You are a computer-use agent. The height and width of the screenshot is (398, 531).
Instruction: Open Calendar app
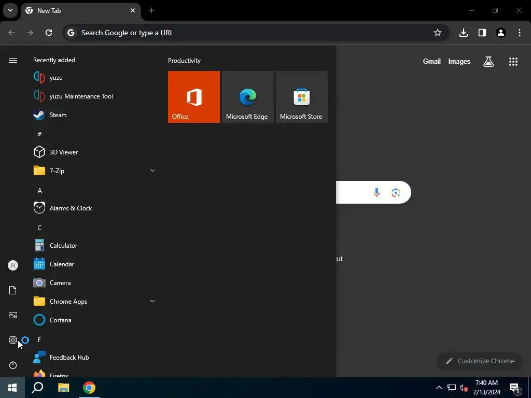coord(94,264)
